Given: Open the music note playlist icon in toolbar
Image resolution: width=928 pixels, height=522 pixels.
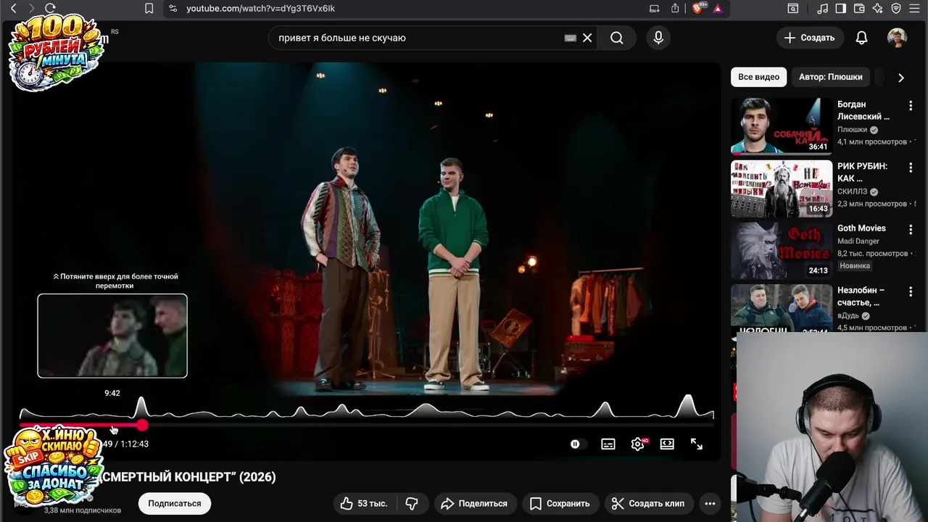Looking at the screenshot, I should pyautogui.click(x=822, y=8).
